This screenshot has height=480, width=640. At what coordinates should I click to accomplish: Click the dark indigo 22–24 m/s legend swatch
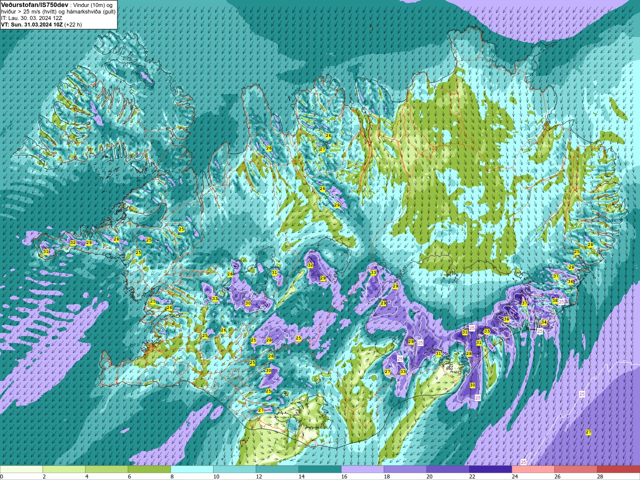(490, 469)
